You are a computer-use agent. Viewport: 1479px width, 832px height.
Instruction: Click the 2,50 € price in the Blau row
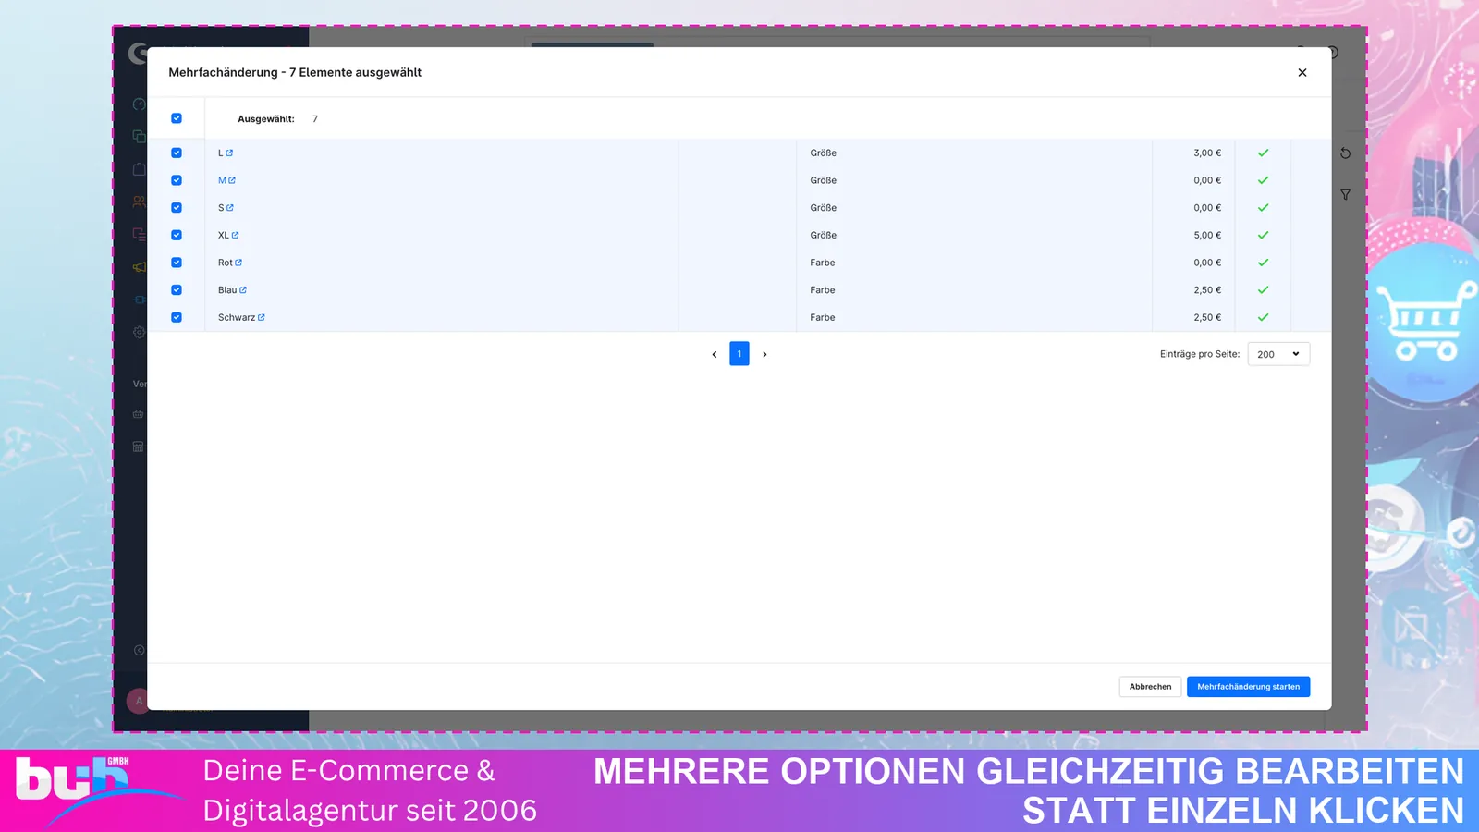1207,290
